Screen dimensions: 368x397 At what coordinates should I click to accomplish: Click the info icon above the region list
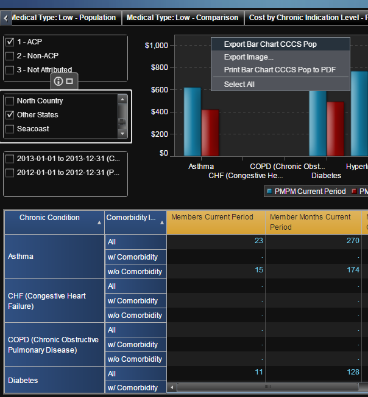tap(58, 81)
